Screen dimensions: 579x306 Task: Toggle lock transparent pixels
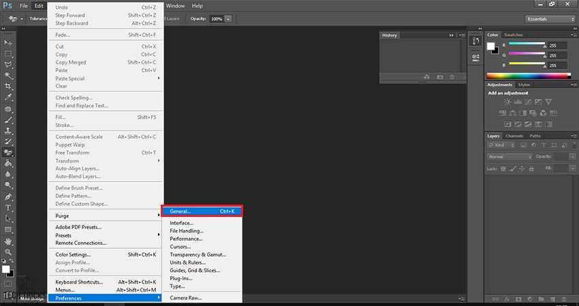[503, 169]
